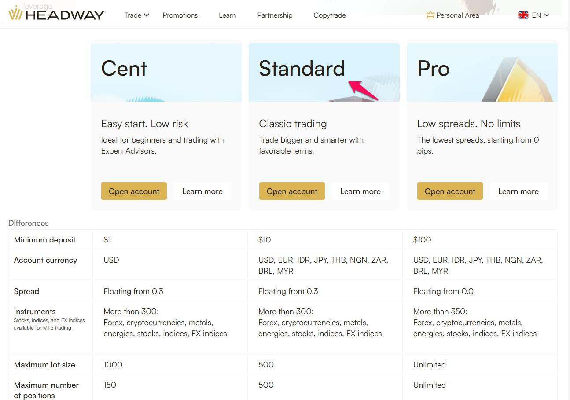Click the UK flag language icon
The height and width of the screenshot is (400, 570).
(523, 15)
